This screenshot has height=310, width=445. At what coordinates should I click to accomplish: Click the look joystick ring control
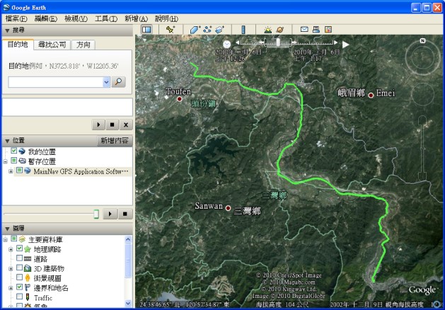[x=422, y=59]
